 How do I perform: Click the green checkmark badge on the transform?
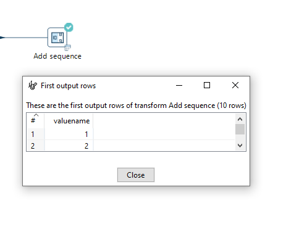click(69, 27)
